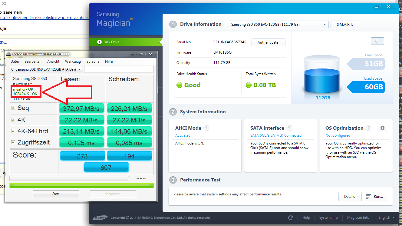Toggle the Seq test checkbox
This screenshot has width=402, height=226.
point(13,108)
